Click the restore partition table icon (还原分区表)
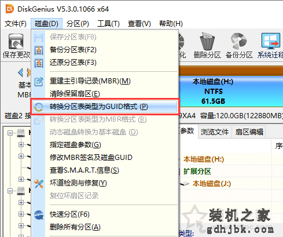Screen dimensions: 283x237 [x=39, y=63]
